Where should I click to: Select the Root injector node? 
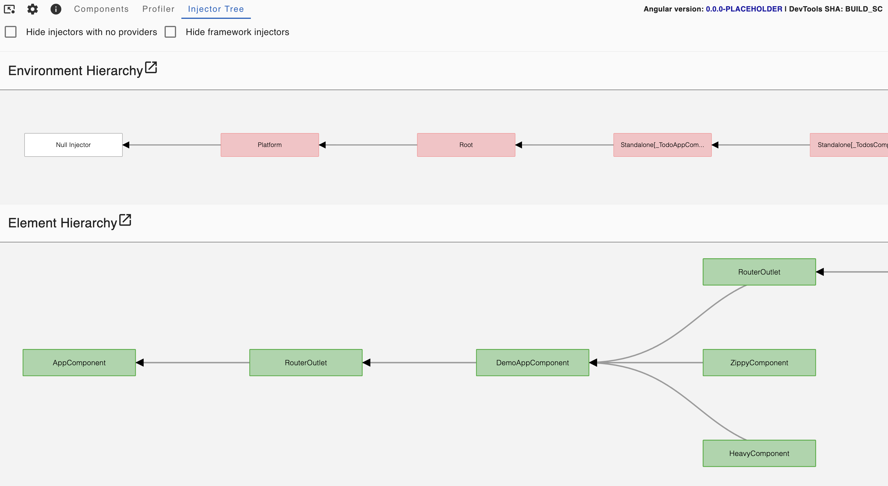466,145
